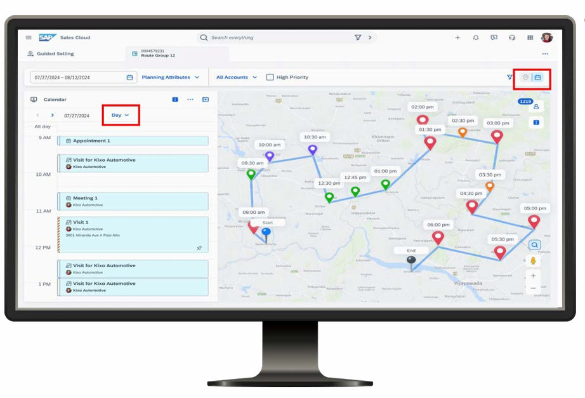Switch to calendar view toggle

[x=537, y=77]
